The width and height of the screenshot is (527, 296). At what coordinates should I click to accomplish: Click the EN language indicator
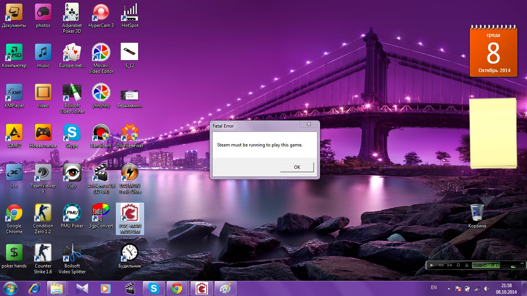click(434, 288)
